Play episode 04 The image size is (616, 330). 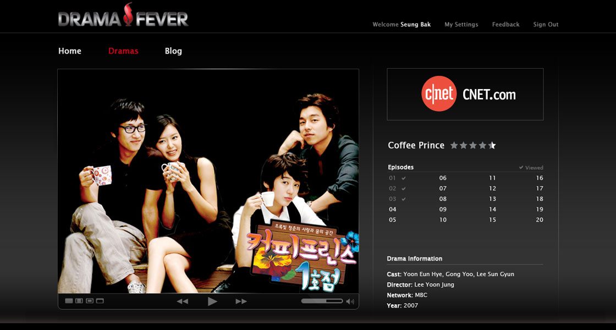(x=393, y=210)
